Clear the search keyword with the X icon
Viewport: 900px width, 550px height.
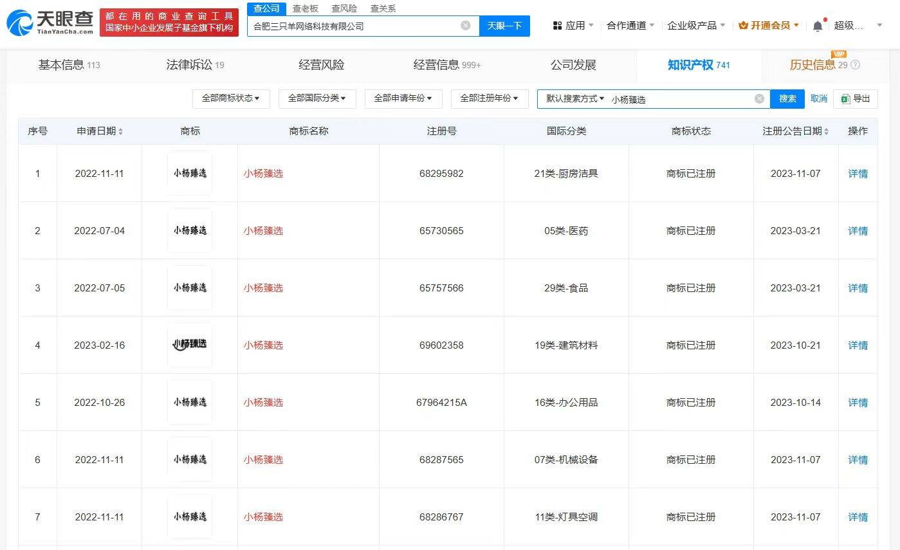pyautogui.click(x=759, y=98)
